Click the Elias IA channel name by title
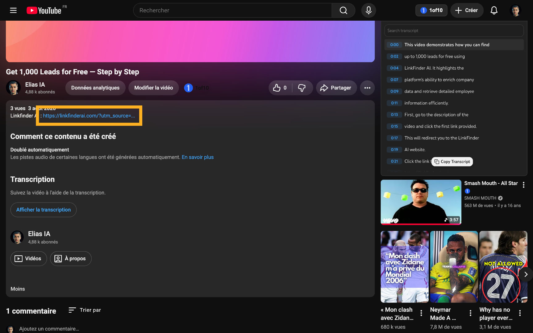 [35, 84]
